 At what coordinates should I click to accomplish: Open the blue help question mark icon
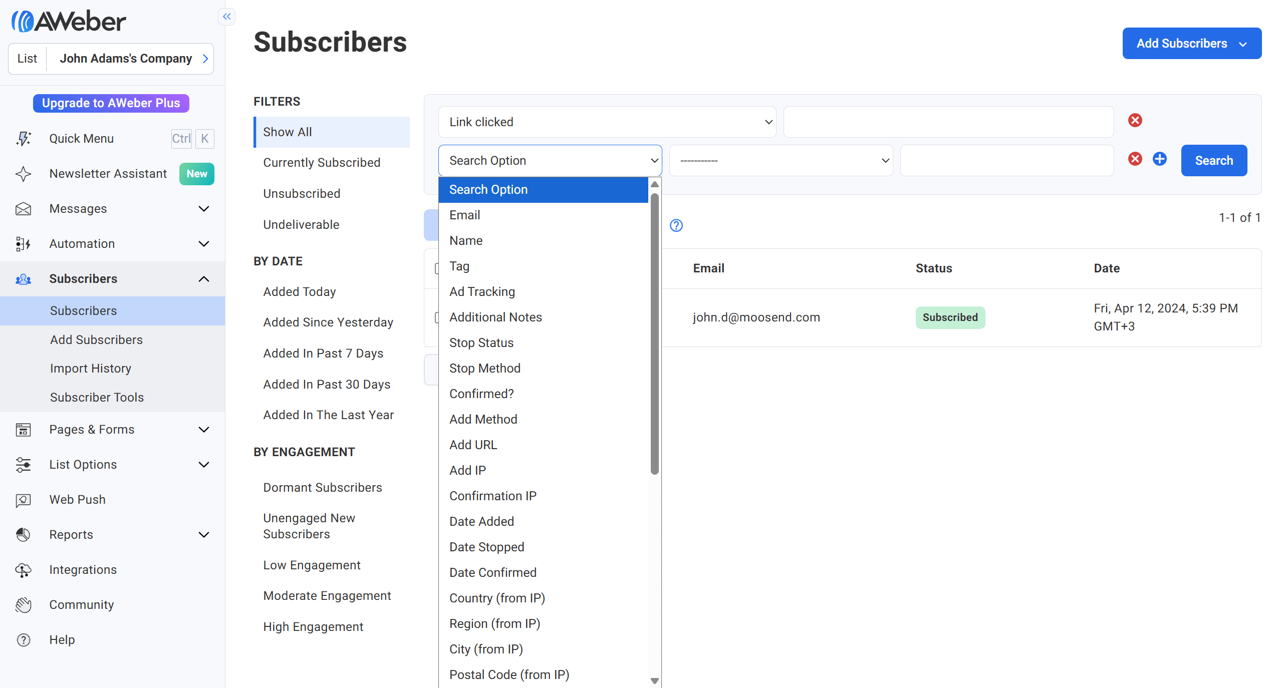click(x=676, y=225)
